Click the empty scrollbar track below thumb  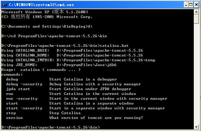196,74
